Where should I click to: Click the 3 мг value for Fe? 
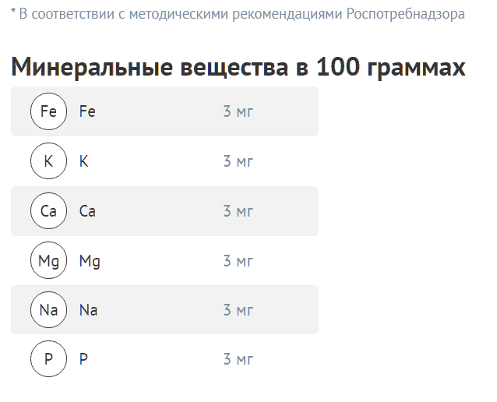pyautogui.click(x=238, y=111)
